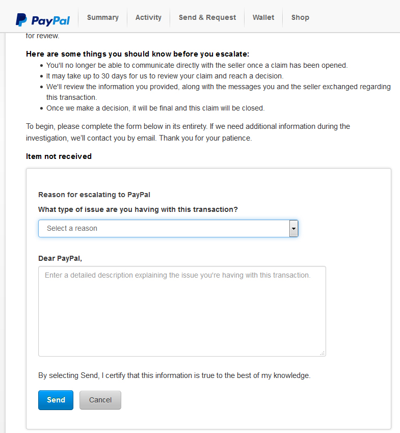This screenshot has width=400, height=433.
Task: Open the 'Select a reason' dropdown
Action: coord(163,229)
